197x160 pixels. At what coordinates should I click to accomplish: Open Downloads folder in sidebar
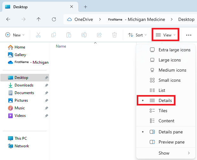[24, 85]
